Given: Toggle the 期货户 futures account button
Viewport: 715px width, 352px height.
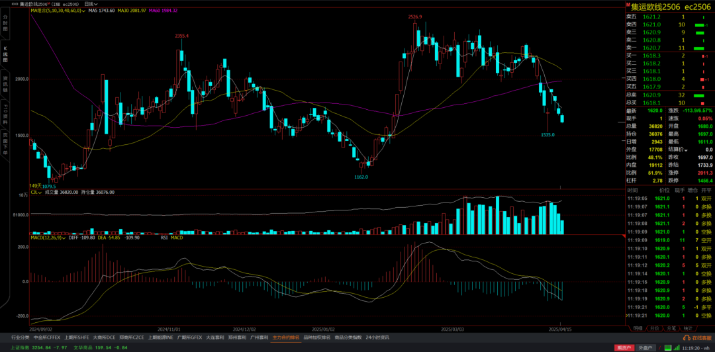Looking at the screenshot, I should tap(624, 347).
